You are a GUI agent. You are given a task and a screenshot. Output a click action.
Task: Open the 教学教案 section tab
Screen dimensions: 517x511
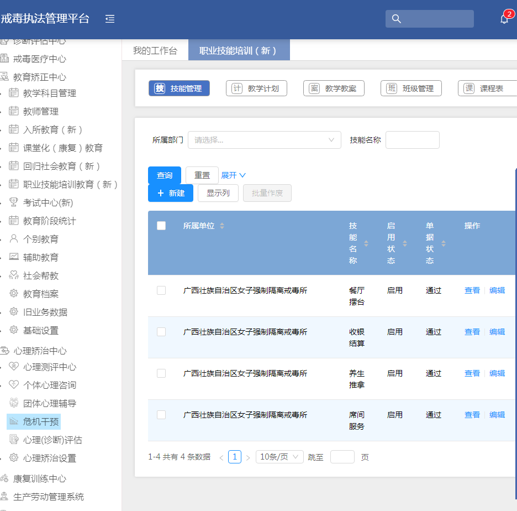(334, 88)
